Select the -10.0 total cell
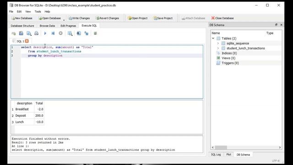This screenshot has width=293, height=165. [x=39, y=122]
